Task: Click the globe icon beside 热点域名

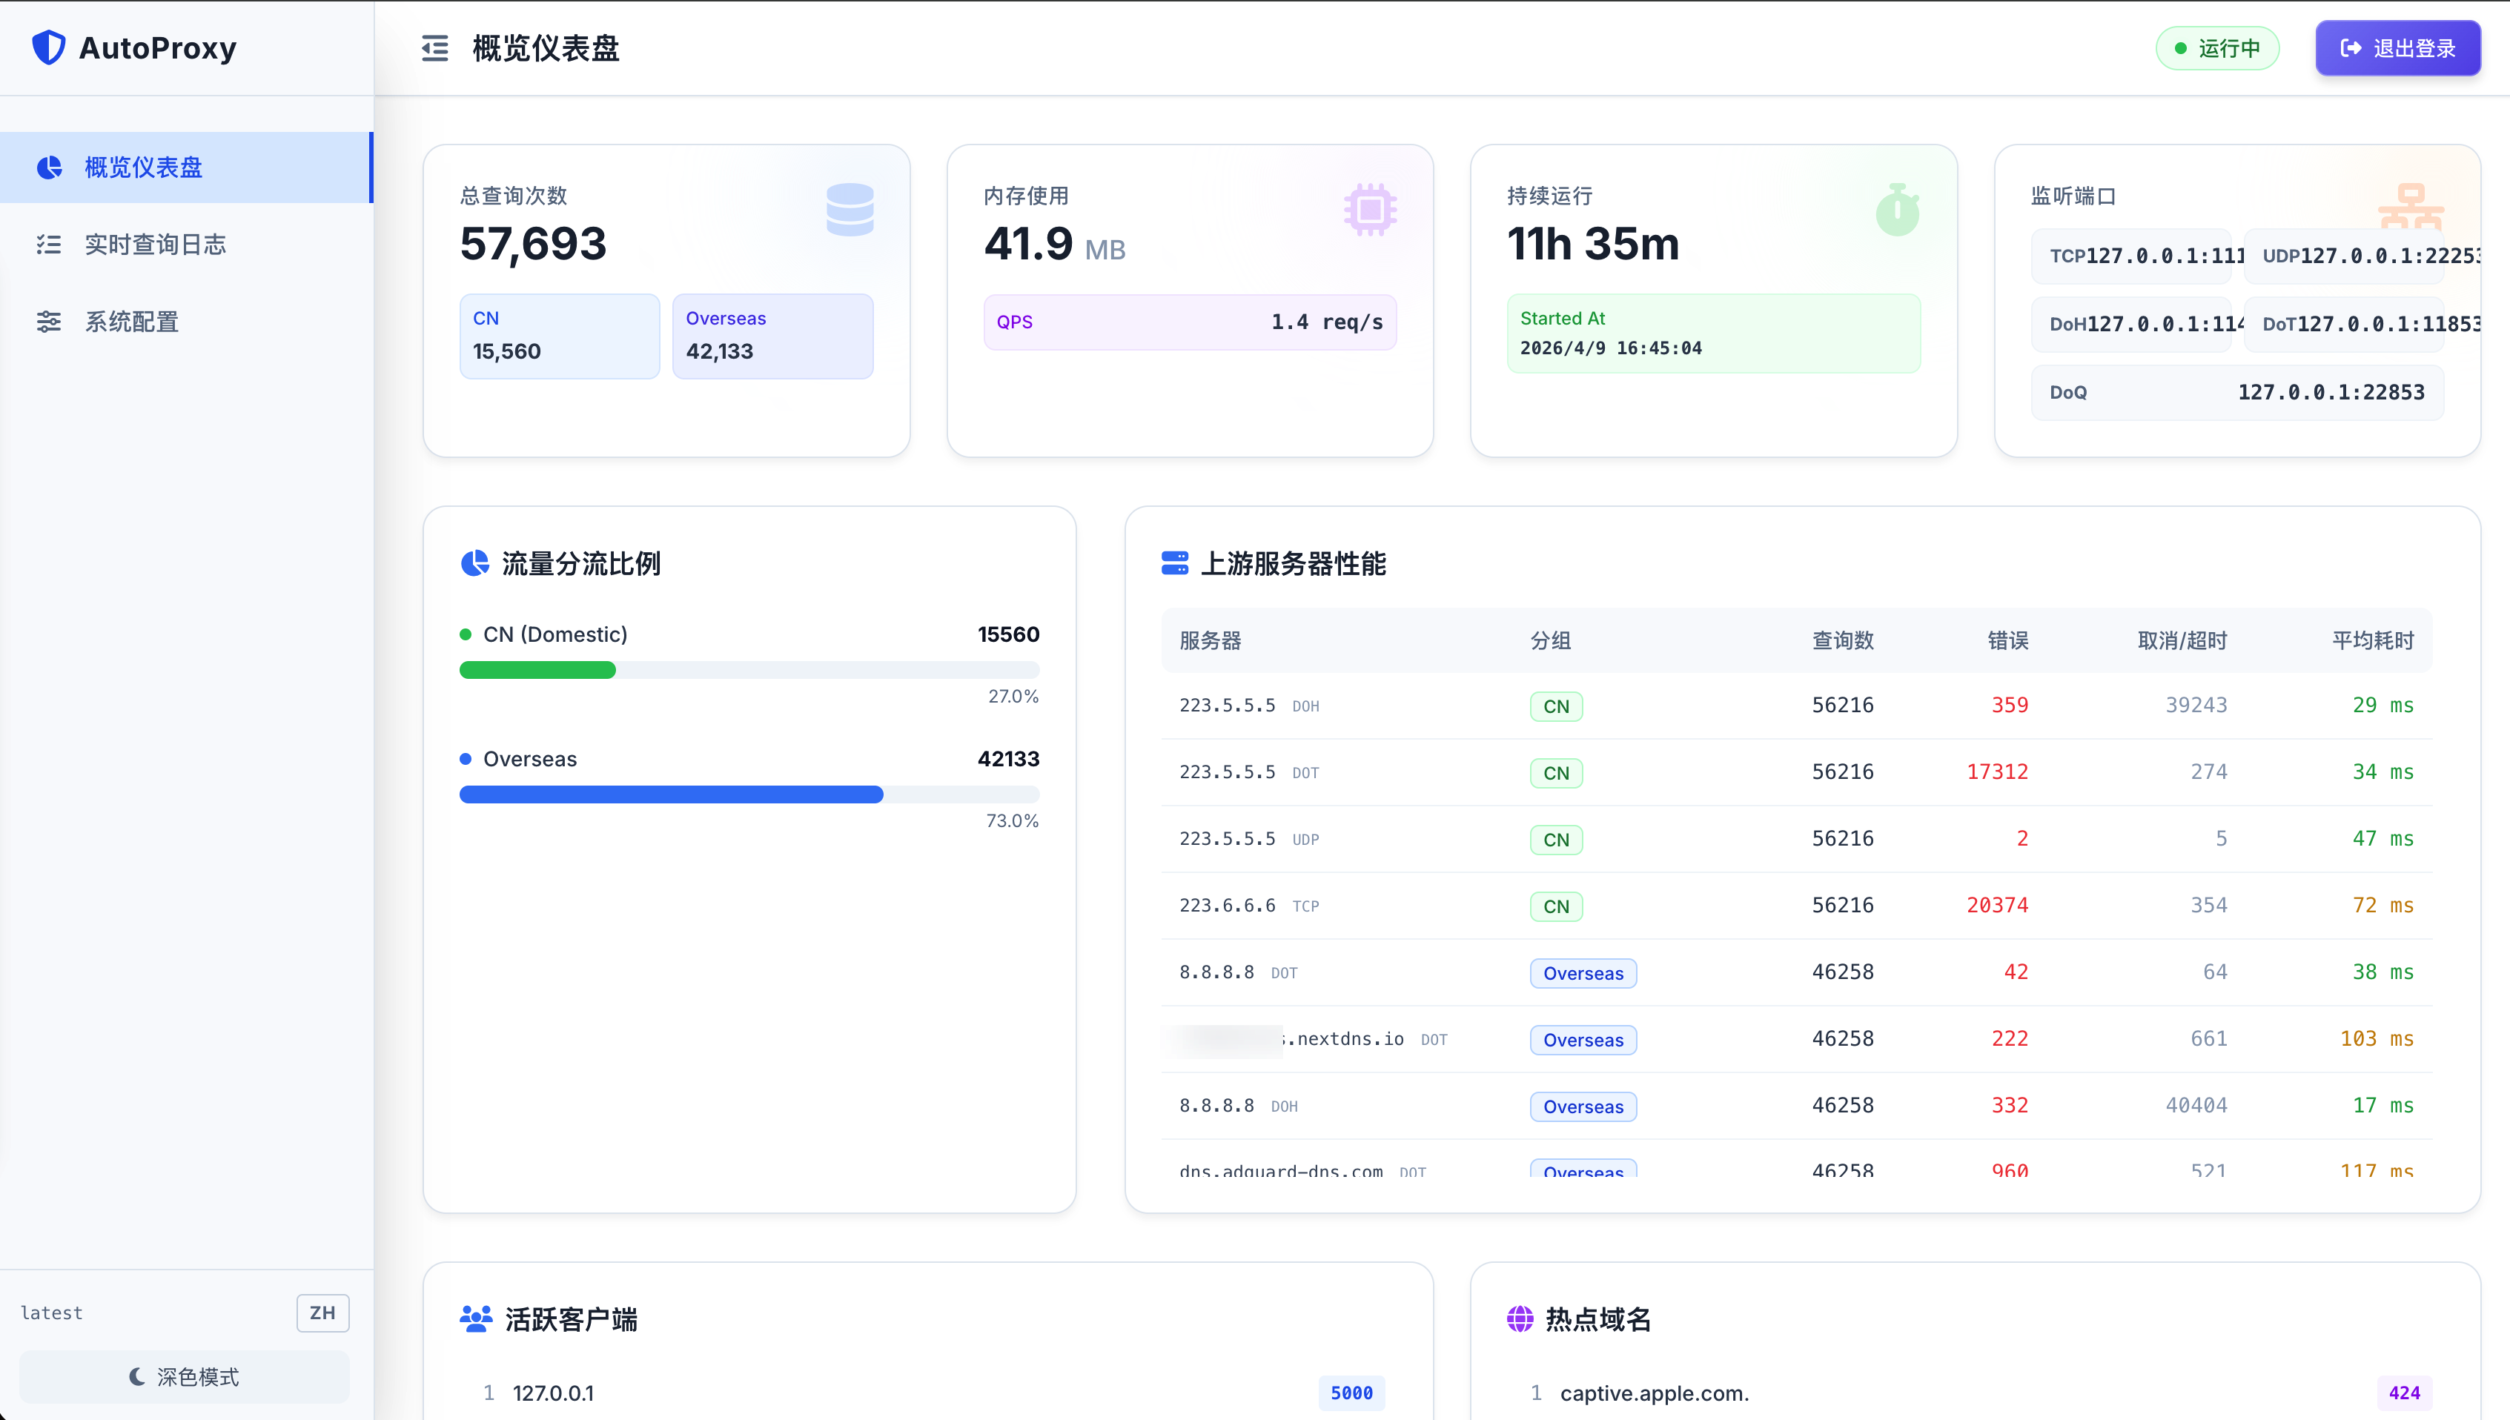Action: 1520,1318
